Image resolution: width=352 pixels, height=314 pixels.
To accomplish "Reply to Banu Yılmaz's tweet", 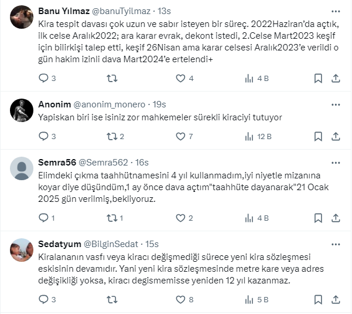I will (x=43, y=79).
